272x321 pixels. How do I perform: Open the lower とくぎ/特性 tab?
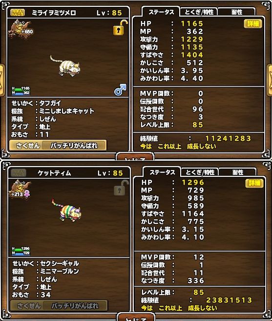[x=200, y=172]
